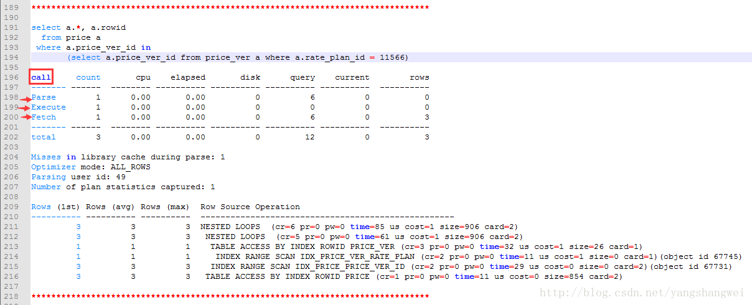Click 'ALL_ROWS' optimizer mode value
This screenshot has width=752, height=305.
(x=131, y=167)
